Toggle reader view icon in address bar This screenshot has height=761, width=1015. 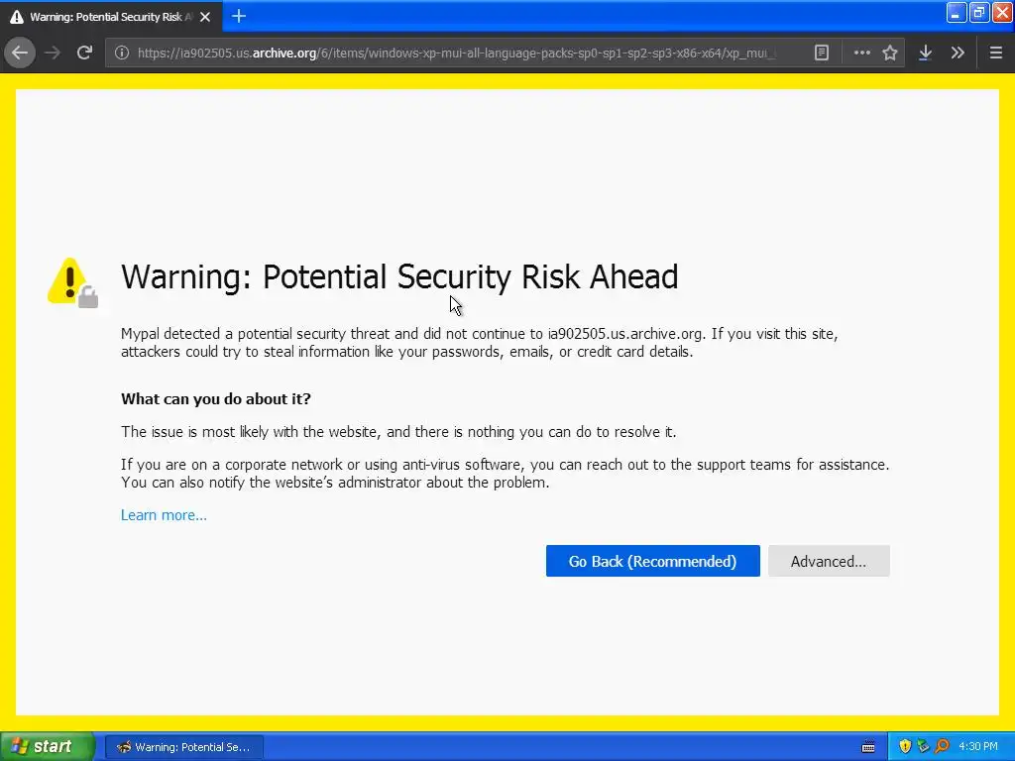822,54
